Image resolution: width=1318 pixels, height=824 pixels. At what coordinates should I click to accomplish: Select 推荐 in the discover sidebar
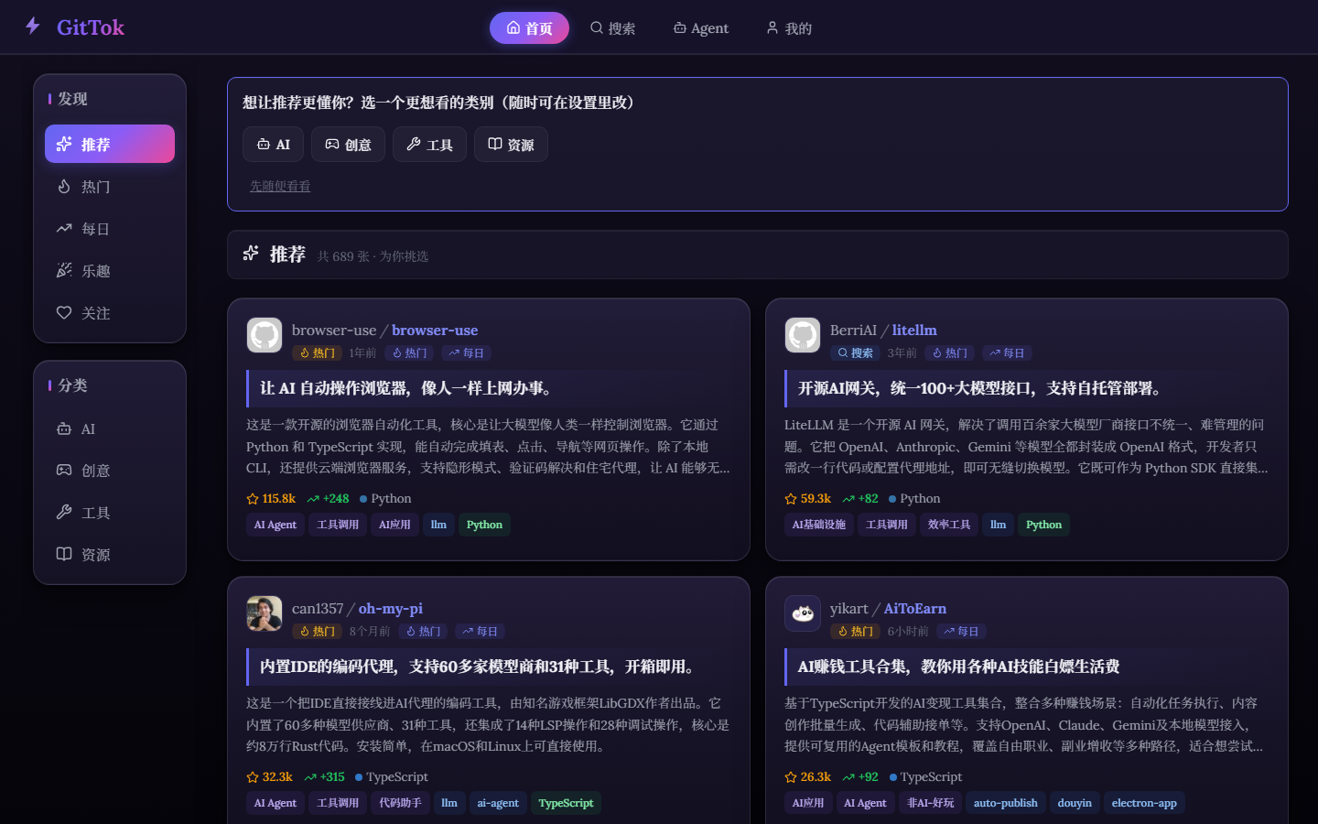pos(110,144)
